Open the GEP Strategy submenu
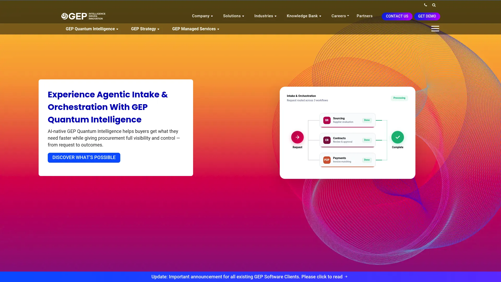 point(145,29)
